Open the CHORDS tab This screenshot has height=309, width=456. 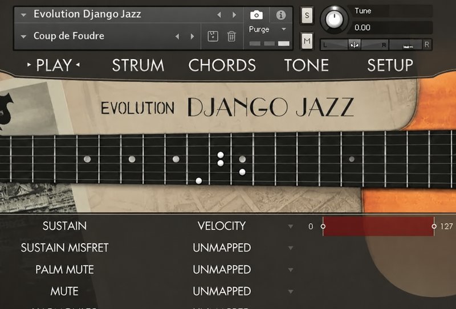[x=222, y=65]
